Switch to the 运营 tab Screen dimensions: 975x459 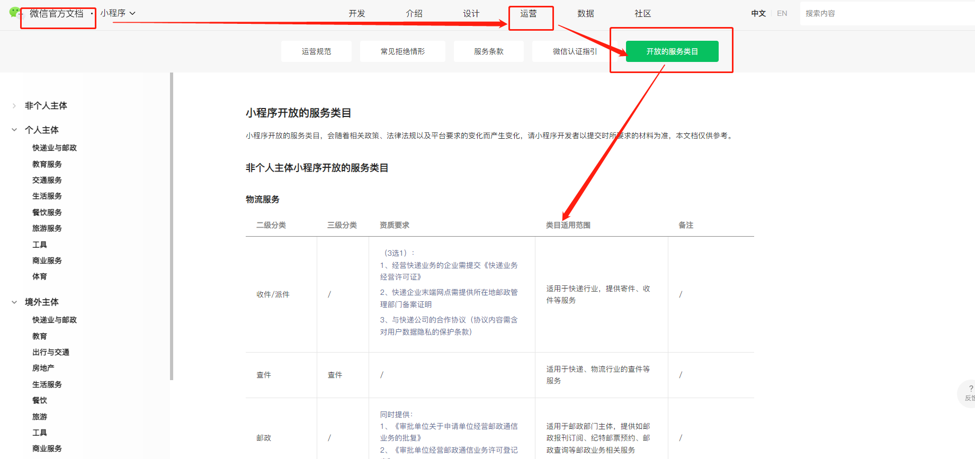point(529,13)
